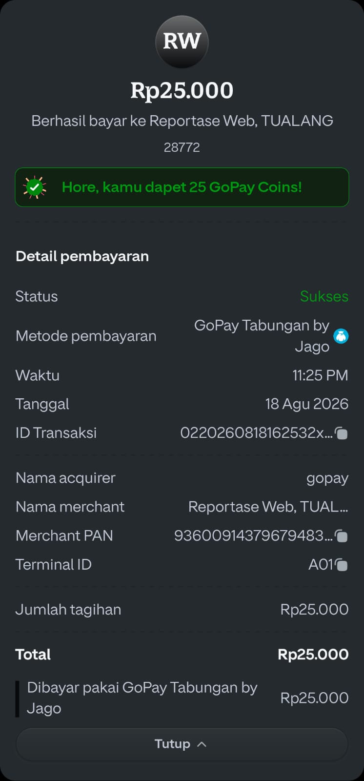Tap the chevron arrow beside Tutup

202,744
